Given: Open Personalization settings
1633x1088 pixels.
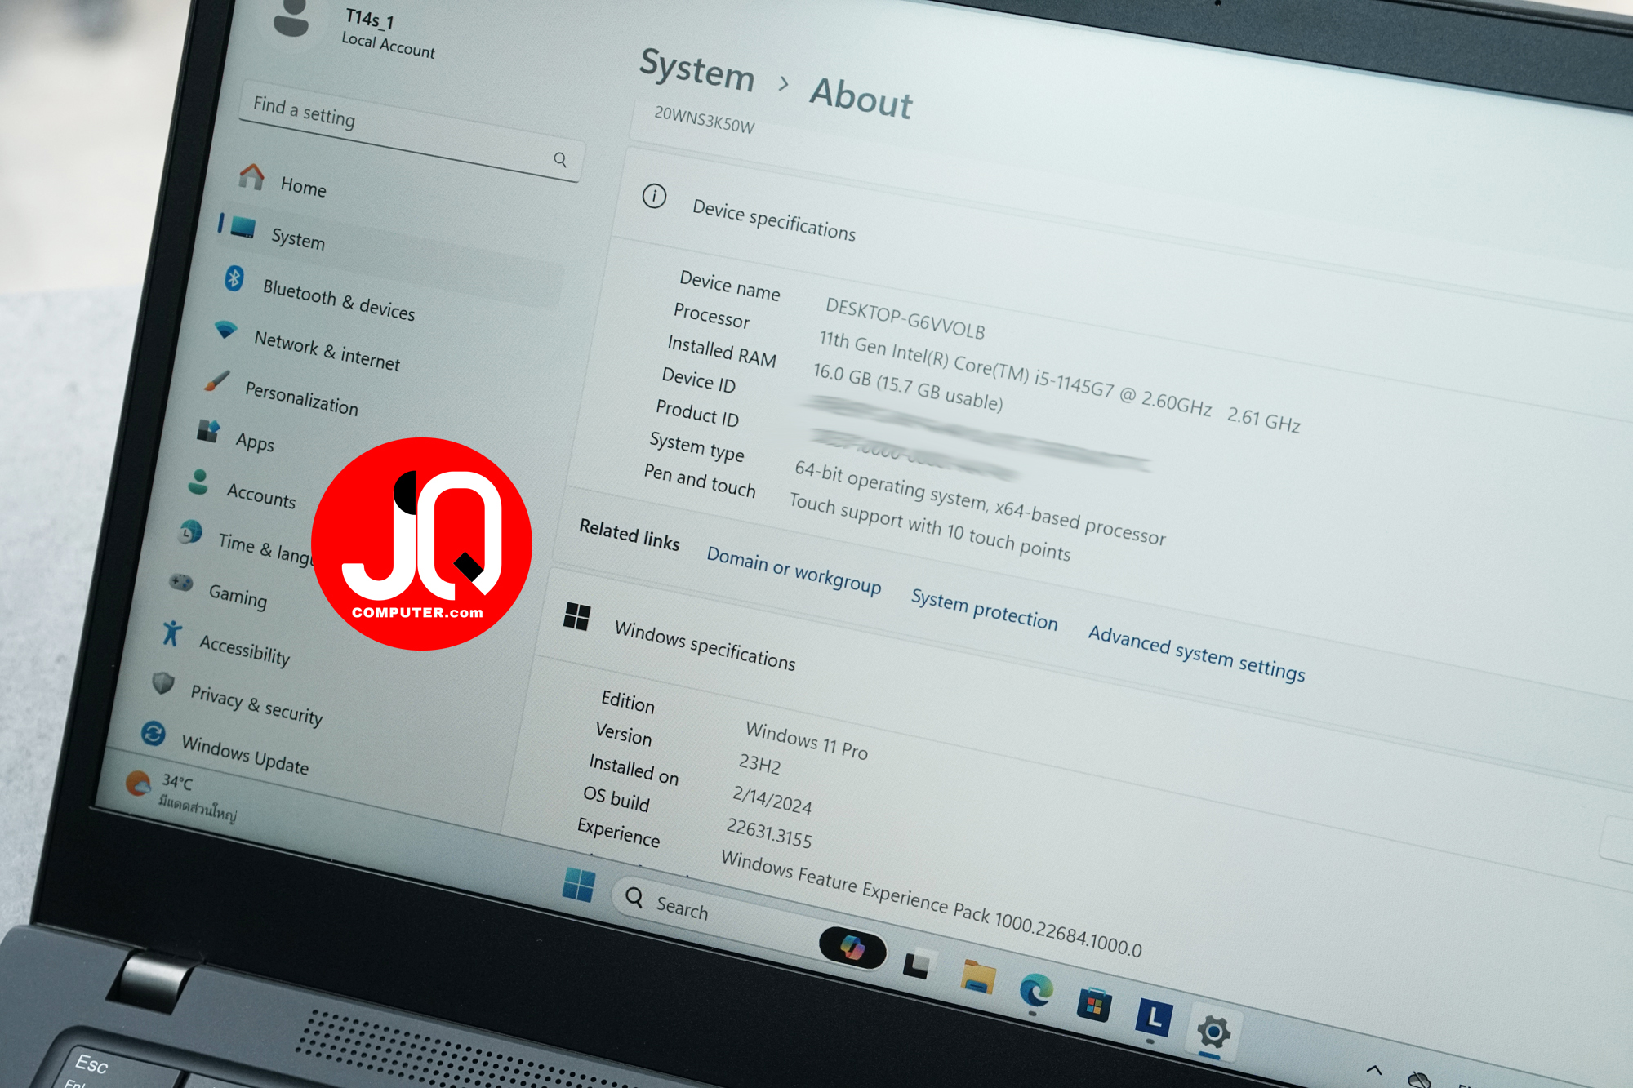Looking at the screenshot, I should (x=301, y=397).
